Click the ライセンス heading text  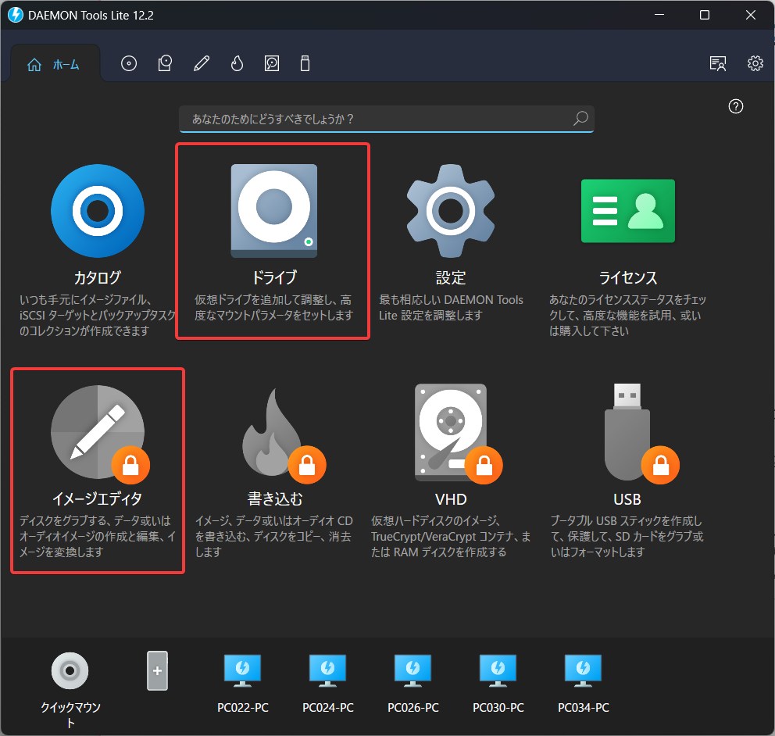click(x=627, y=278)
